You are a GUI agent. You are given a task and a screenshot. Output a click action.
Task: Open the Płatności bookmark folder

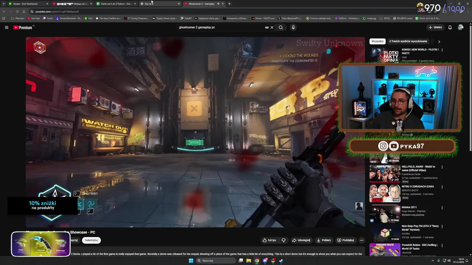[18, 18]
